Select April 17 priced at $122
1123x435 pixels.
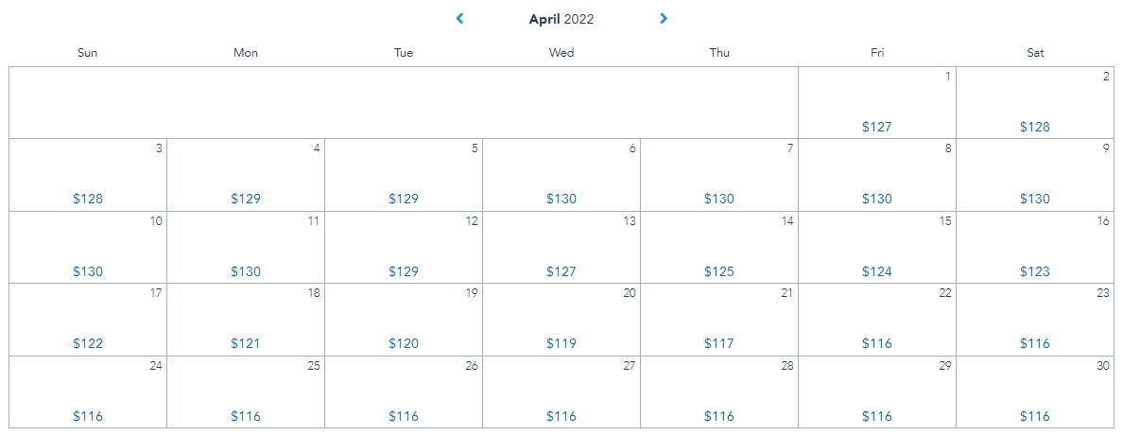coord(88,343)
